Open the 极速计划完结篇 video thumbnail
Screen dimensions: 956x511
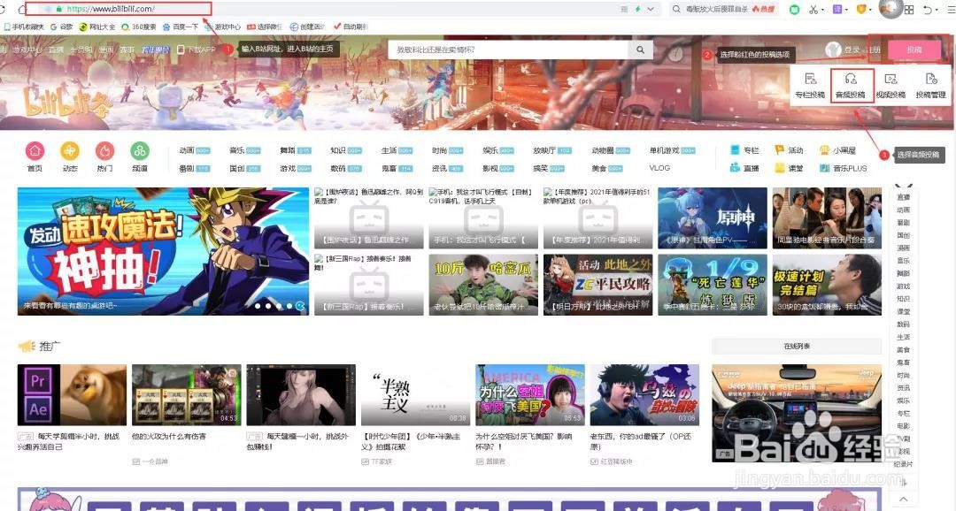pyautogui.click(x=827, y=285)
